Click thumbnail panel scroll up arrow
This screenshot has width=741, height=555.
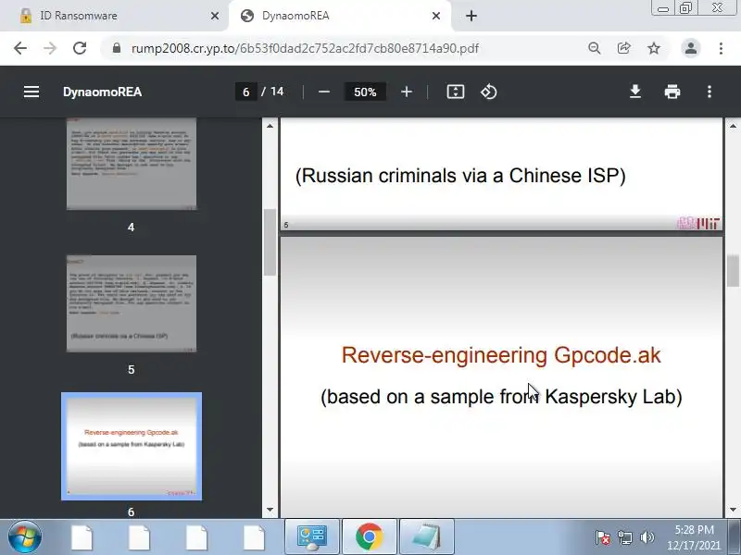(x=270, y=126)
